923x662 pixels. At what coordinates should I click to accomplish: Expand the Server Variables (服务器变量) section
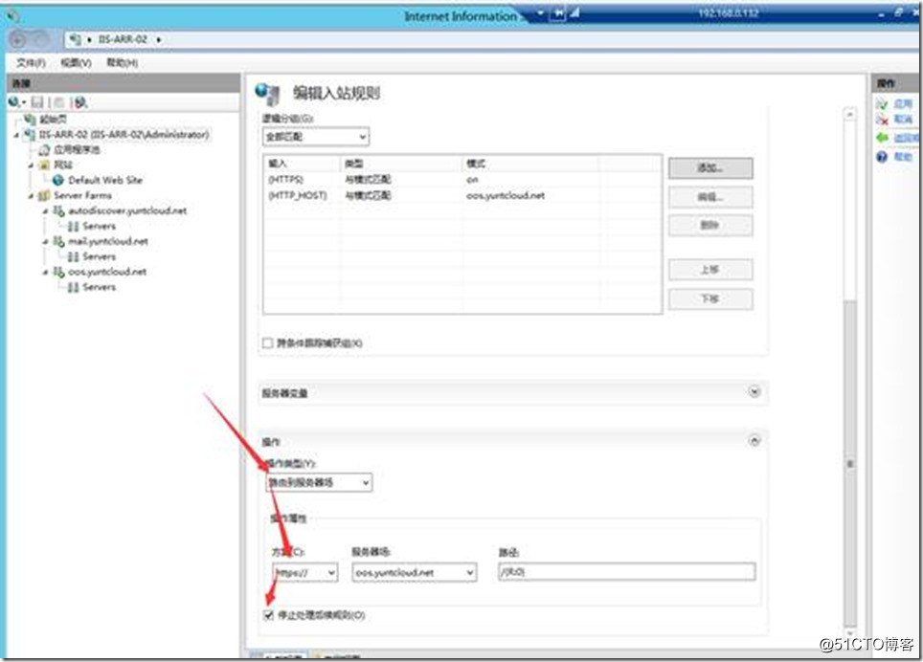pyautogui.click(x=754, y=392)
